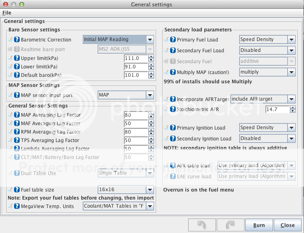Show help for Stoichiometric AFR
This screenshot has height=233, width=304.
tap(173, 109)
